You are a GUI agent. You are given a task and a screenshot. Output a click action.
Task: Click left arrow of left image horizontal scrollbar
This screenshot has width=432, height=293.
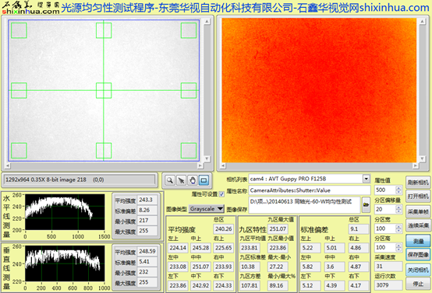(x=8, y=166)
